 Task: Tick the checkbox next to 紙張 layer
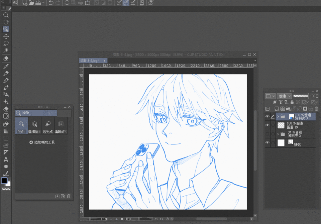pos(273,143)
